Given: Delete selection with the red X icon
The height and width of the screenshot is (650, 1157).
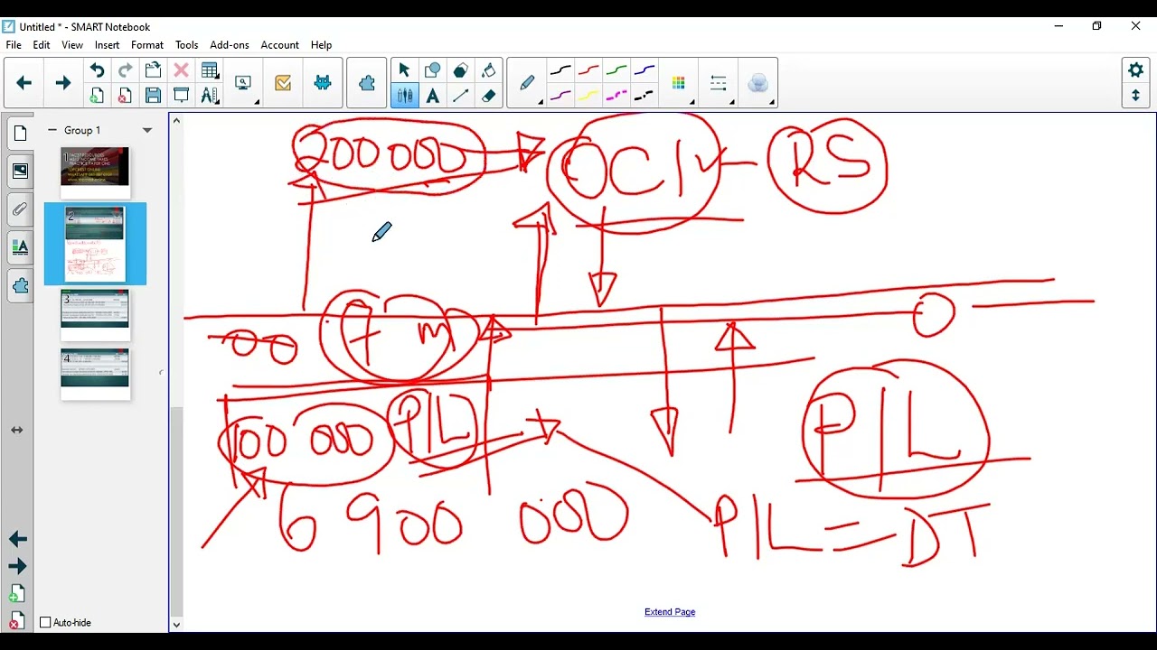Looking at the screenshot, I should [x=181, y=70].
